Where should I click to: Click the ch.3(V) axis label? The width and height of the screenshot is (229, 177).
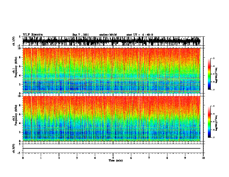(14, 148)
